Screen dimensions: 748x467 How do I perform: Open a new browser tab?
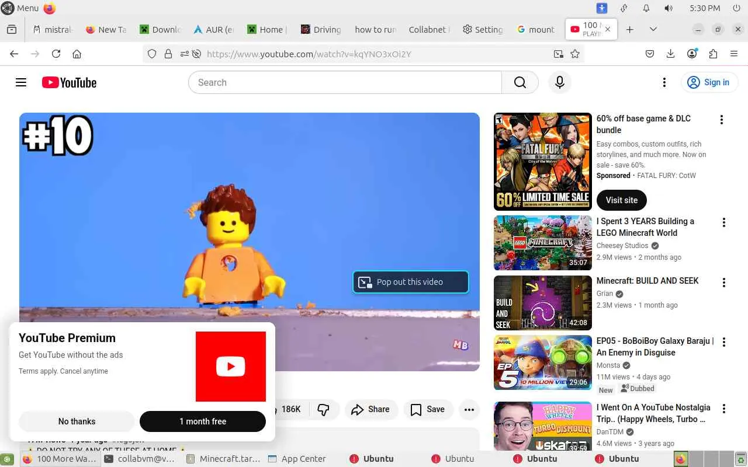629,29
